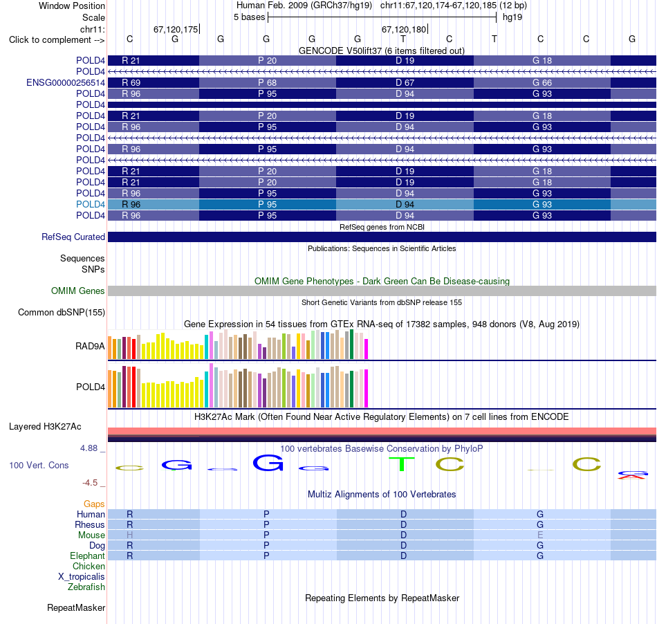Click the highlighted light-blue POLD4 transcript label
The height and width of the screenshot is (624, 657).
[x=90, y=204]
